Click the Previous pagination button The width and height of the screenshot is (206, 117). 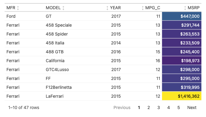(x=122, y=108)
